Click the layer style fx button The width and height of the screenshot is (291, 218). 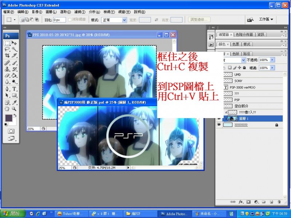click(x=241, y=202)
